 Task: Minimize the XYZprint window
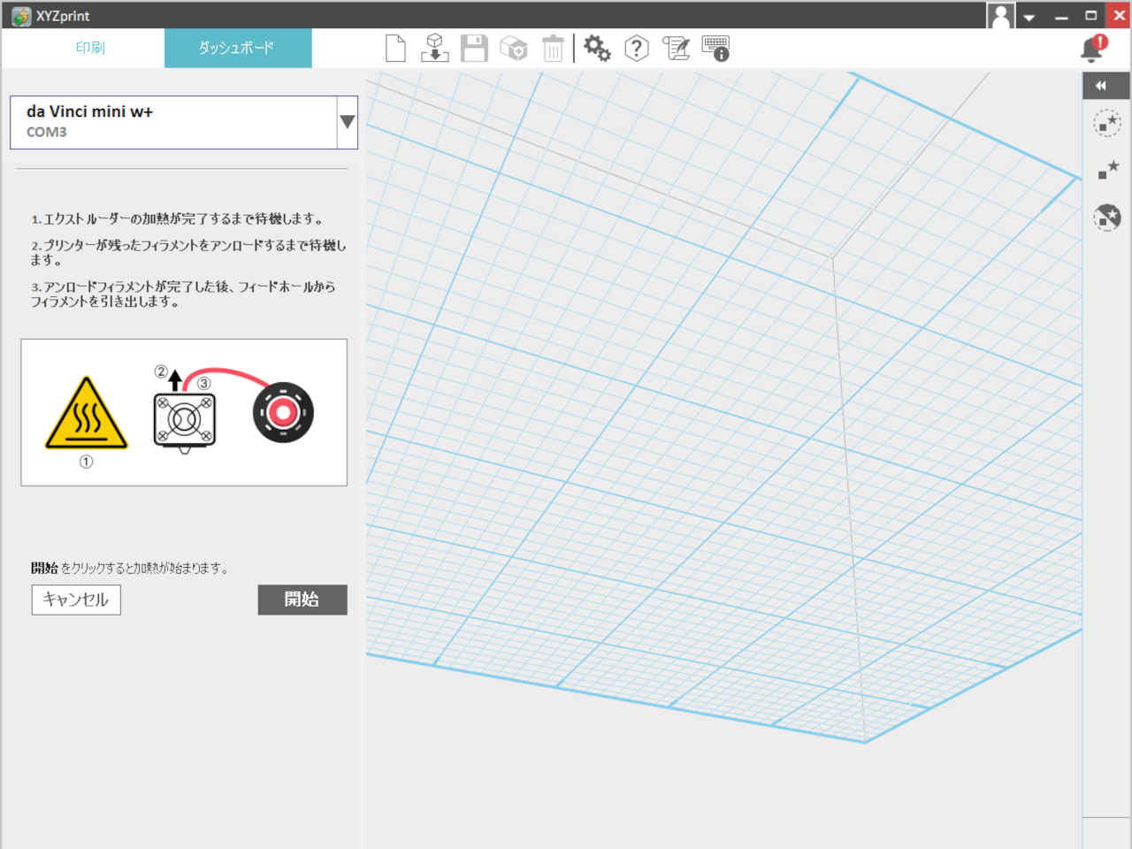[1061, 16]
